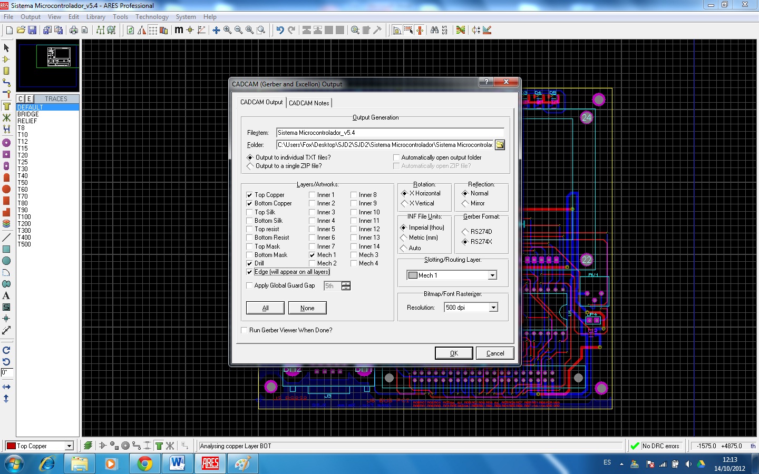Screen dimensions: 759x474
Task: Switch to the CADCAM Notes tab
Action: 309,103
